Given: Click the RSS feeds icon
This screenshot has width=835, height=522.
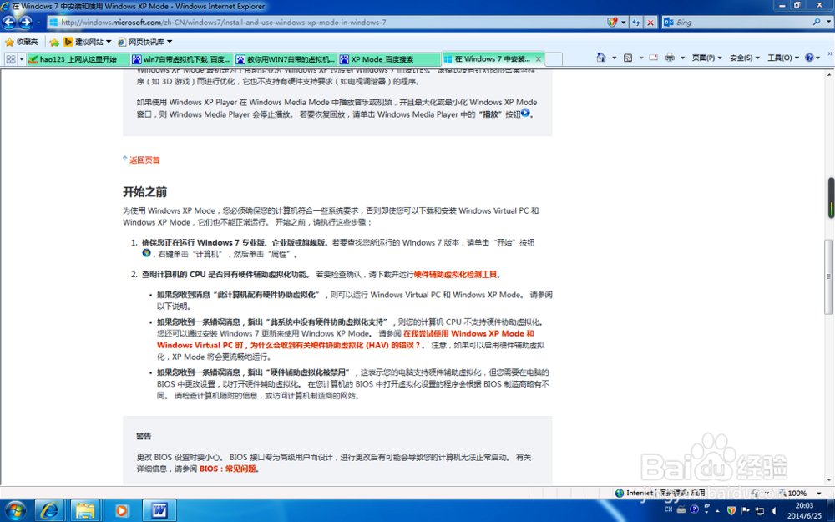Looking at the screenshot, I should [x=629, y=58].
